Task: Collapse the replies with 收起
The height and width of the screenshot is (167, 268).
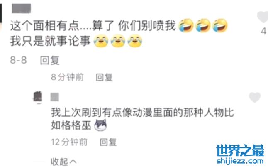Action: pyautogui.click(x=59, y=162)
